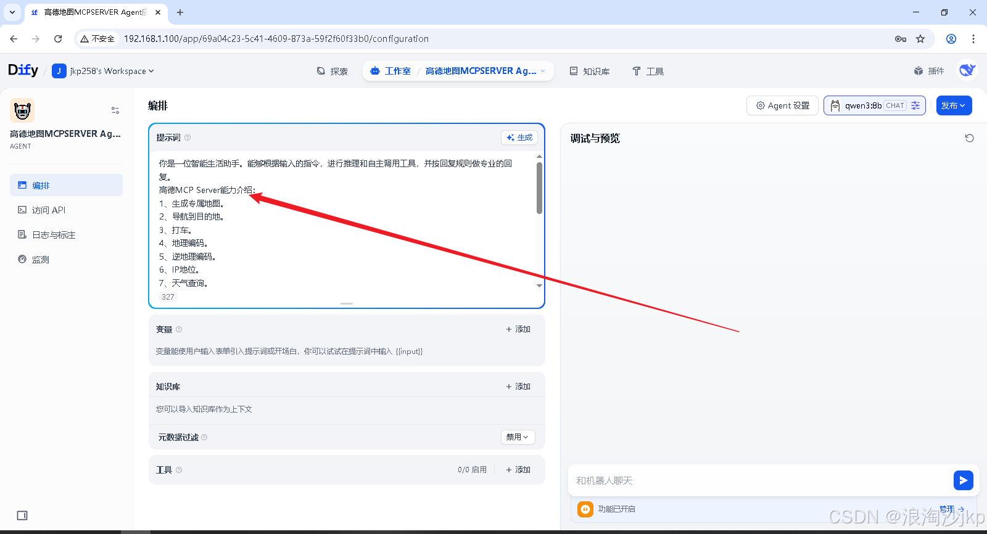Screen dimensions: 987x534
Task: Click the 调试与预览 heading
Action: pyautogui.click(x=595, y=138)
